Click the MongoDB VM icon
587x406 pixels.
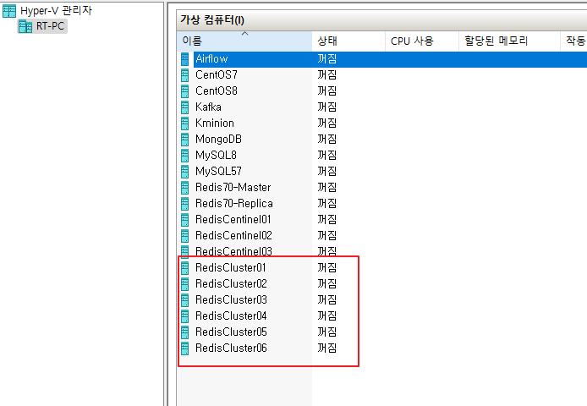(x=184, y=140)
